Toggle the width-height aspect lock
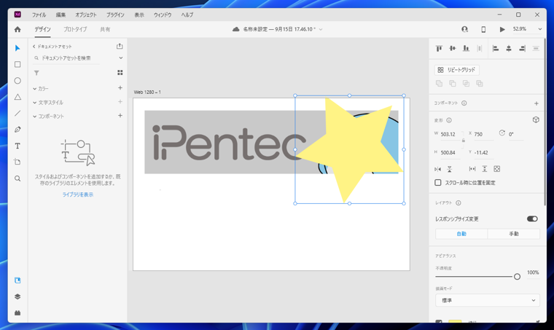The height and width of the screenshot is (330, 554). (x=463, y=141)
